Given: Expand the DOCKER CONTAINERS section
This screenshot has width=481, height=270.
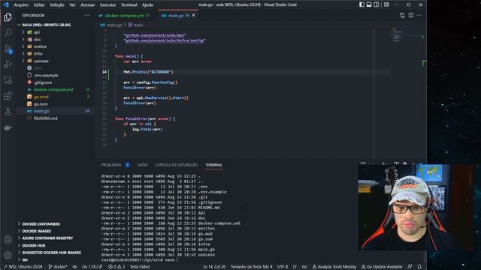Looking at the screenshot, I should pyautogui.click(x=41, y=223).
